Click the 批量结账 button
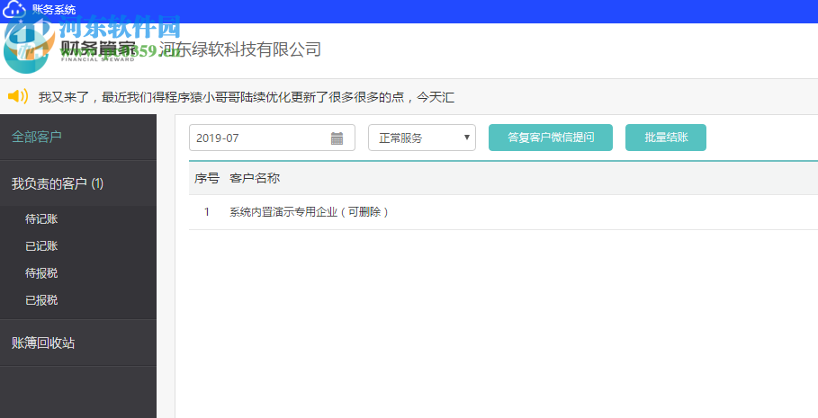818x418 pixels. click(x=666, y=138)
